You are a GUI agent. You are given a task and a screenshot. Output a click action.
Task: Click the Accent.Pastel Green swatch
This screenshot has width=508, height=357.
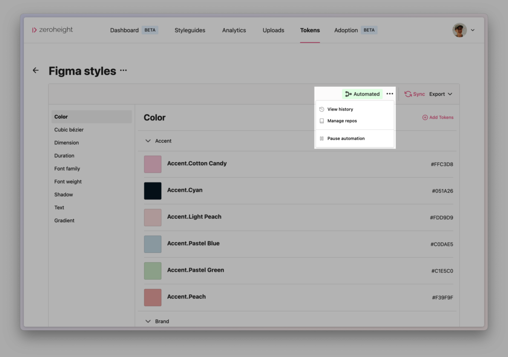click(x=153, y=271)
